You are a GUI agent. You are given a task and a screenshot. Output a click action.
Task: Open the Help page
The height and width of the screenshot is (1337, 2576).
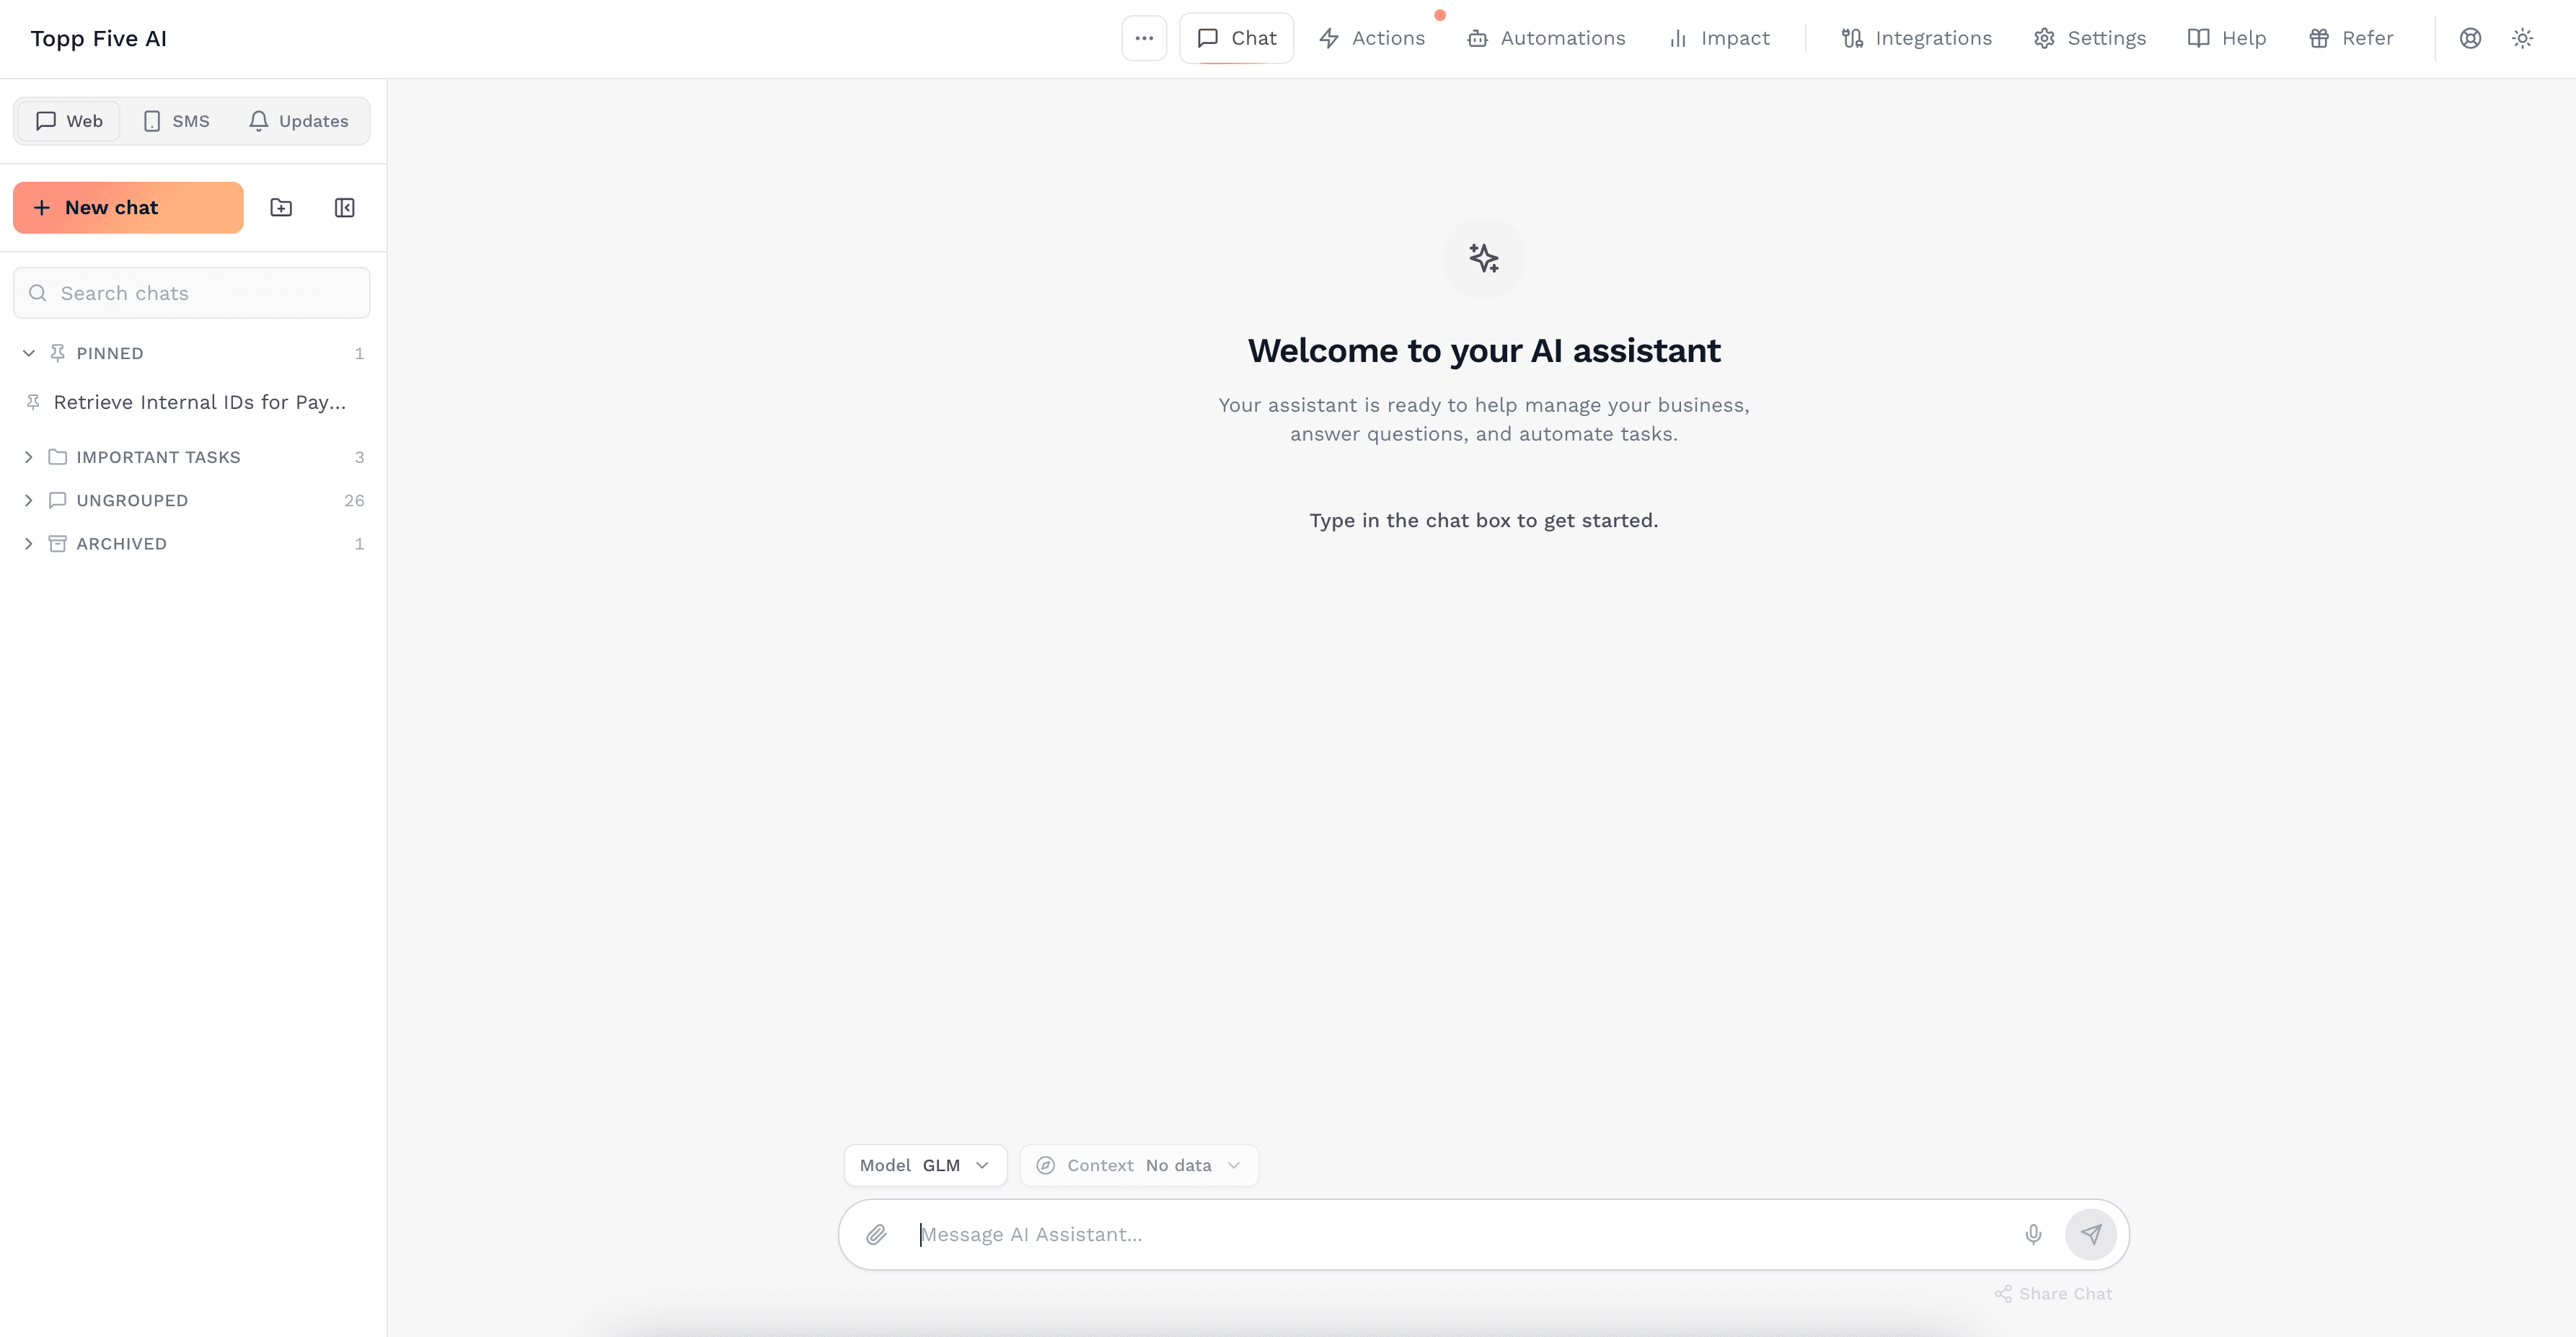[x=2227, y=38]
